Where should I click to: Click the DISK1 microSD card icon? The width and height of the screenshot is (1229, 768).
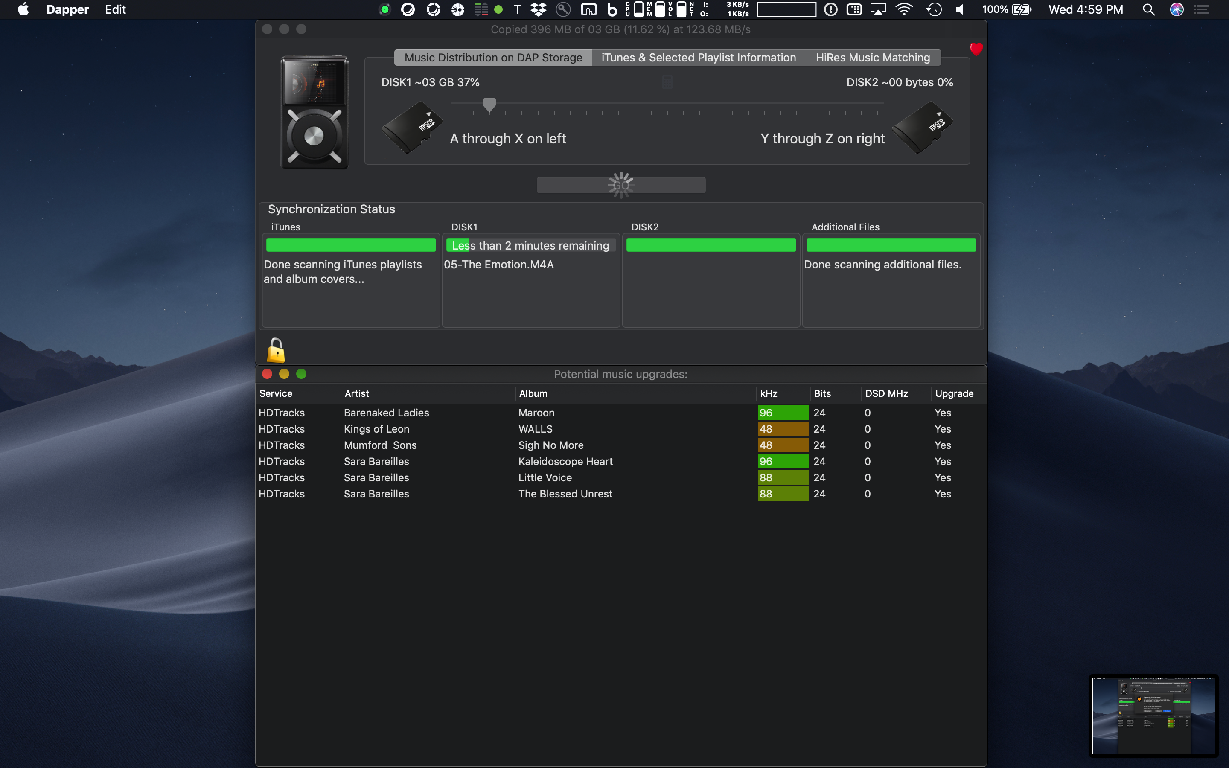pyautogui.click(x=412, y=127)
